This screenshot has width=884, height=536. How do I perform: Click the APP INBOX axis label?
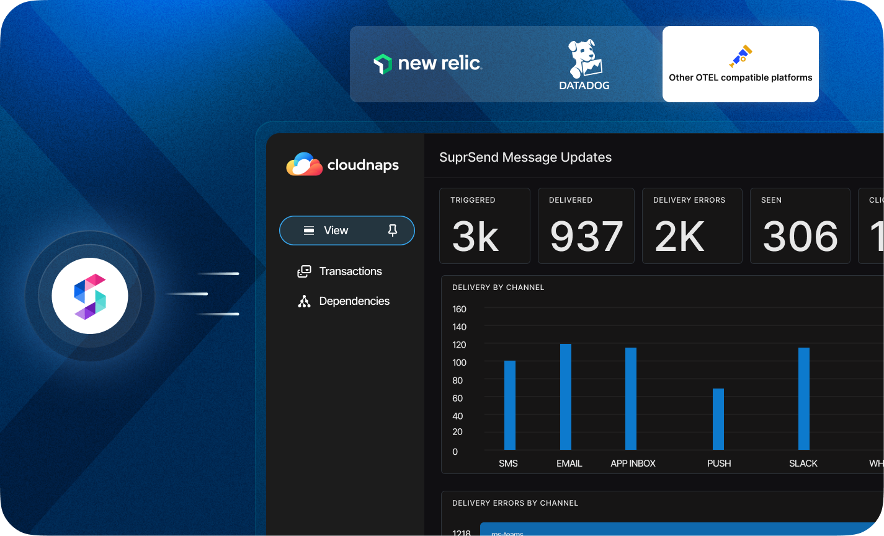click(x=633, y=464)
